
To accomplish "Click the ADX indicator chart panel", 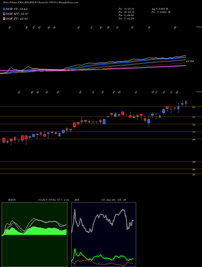I will pyautogui.click(x=103, y=235).
